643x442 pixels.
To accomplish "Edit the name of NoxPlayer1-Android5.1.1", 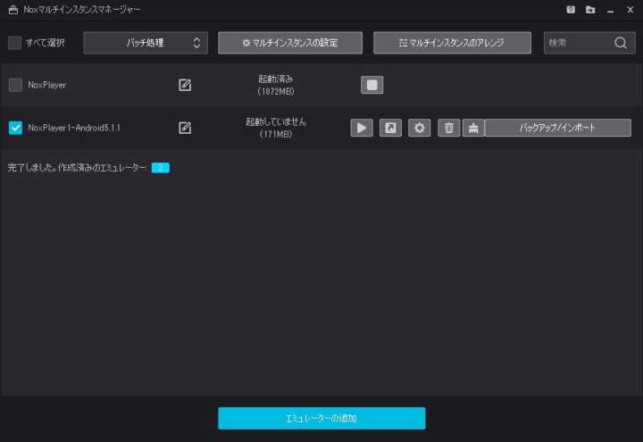I will 185,128.
